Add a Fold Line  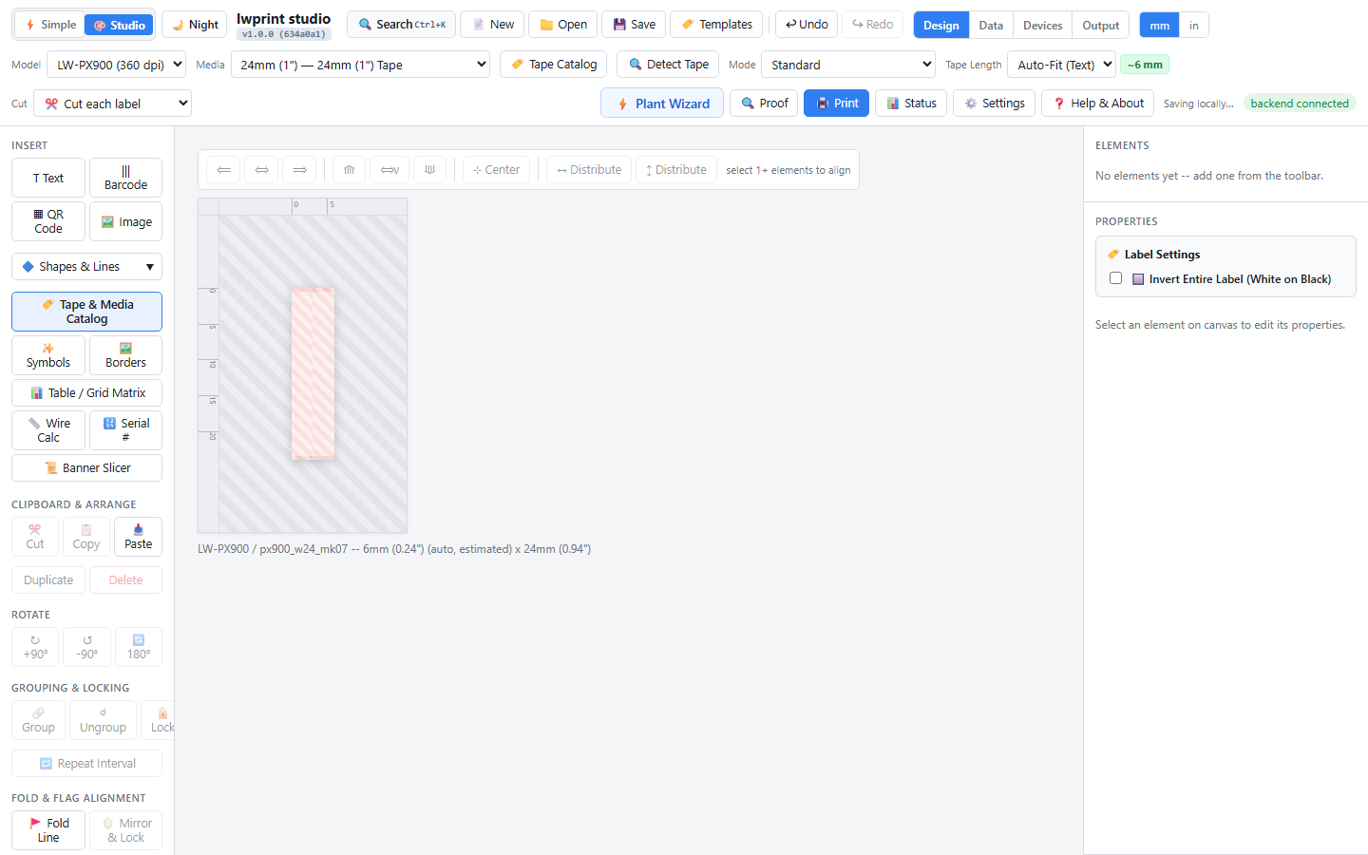coord(48,830)
